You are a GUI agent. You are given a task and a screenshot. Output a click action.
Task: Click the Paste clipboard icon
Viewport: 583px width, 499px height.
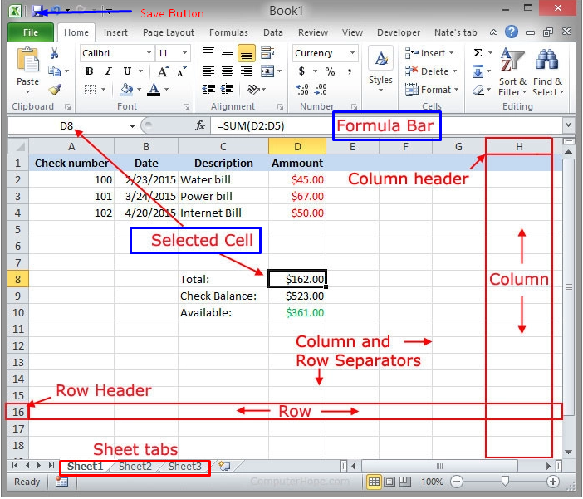coord(28,60)
